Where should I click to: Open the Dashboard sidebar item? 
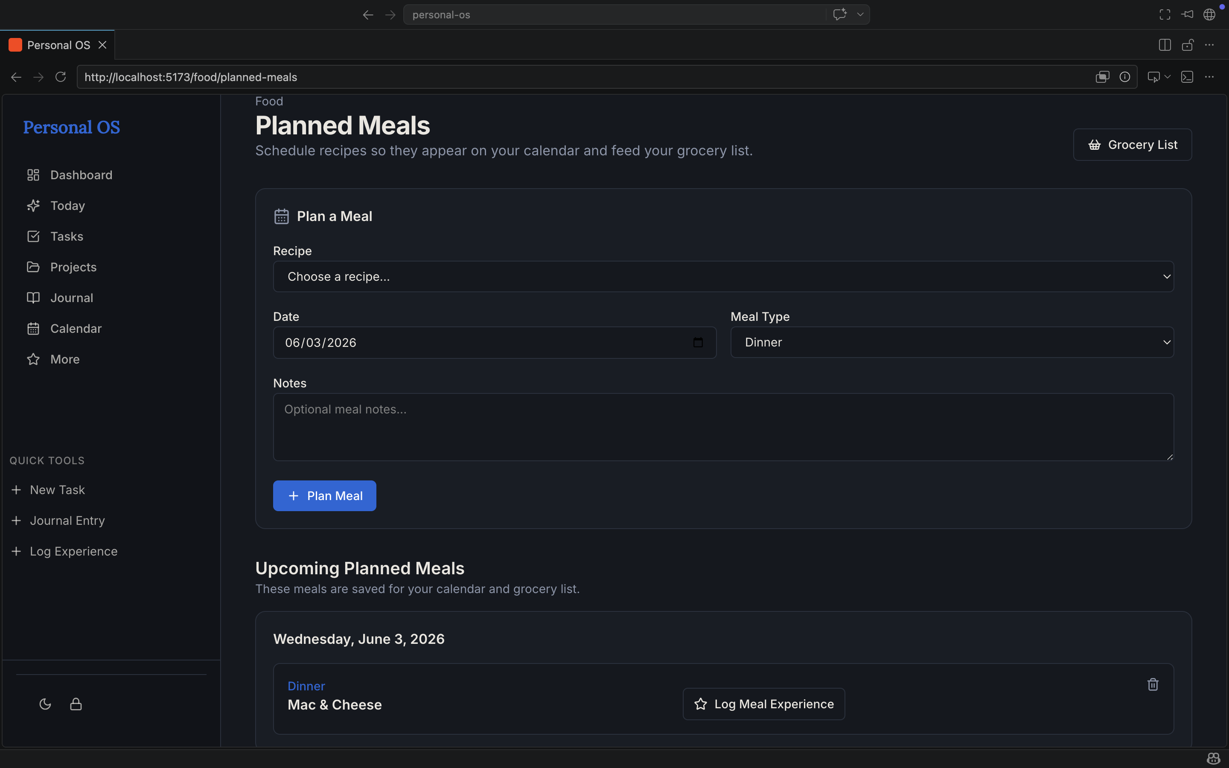69,175
